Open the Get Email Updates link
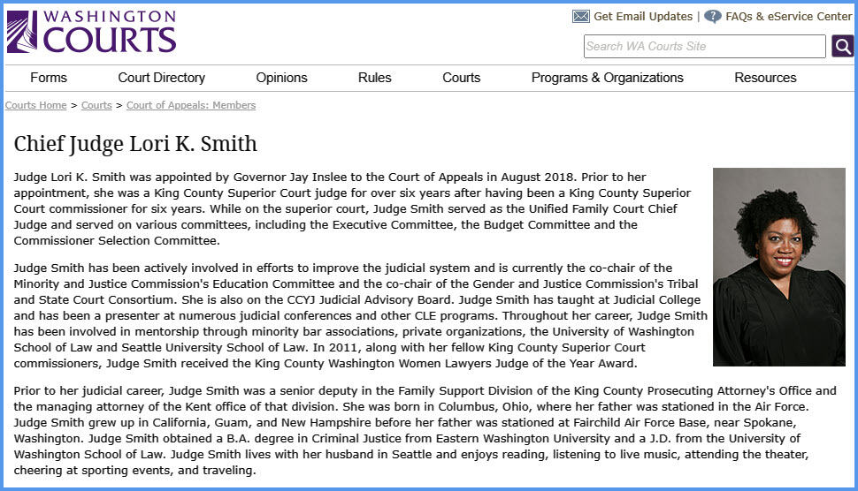 643,17
